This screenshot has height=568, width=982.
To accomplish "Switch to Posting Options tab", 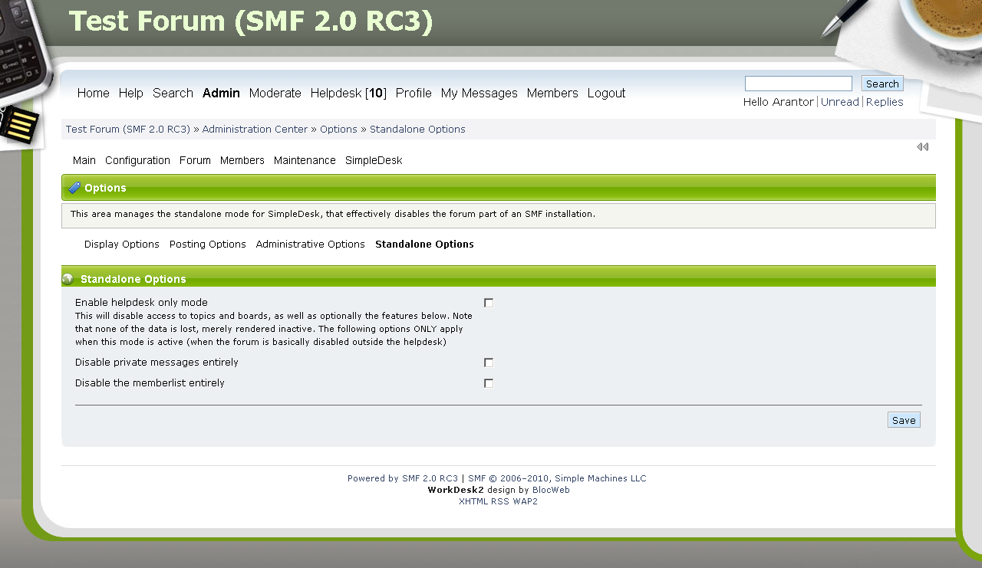I will (x=208, y=244).
